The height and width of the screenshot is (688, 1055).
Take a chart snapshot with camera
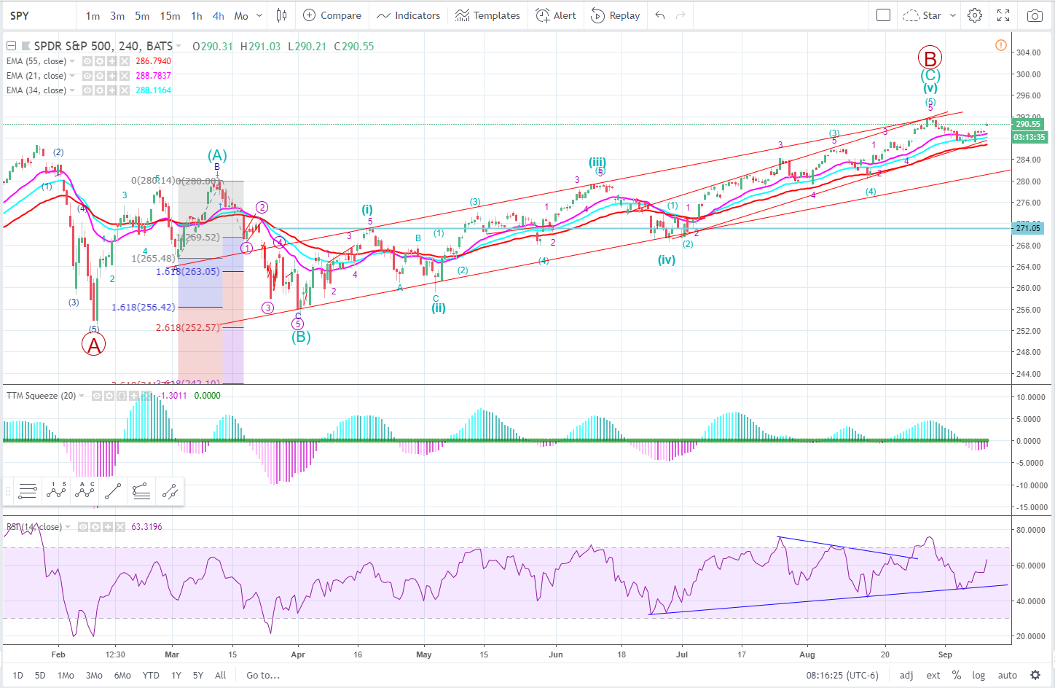[1034, 15]
